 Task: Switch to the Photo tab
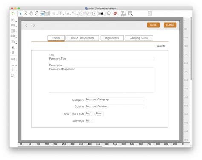56,38
